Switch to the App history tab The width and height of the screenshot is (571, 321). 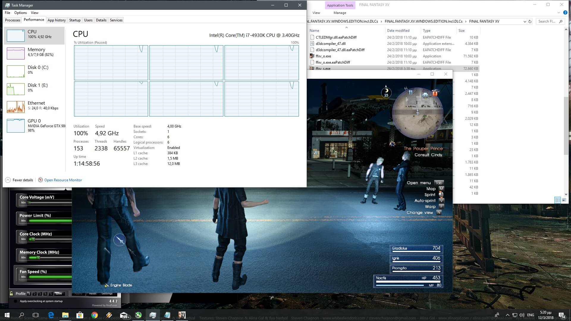tap(57, 20)
